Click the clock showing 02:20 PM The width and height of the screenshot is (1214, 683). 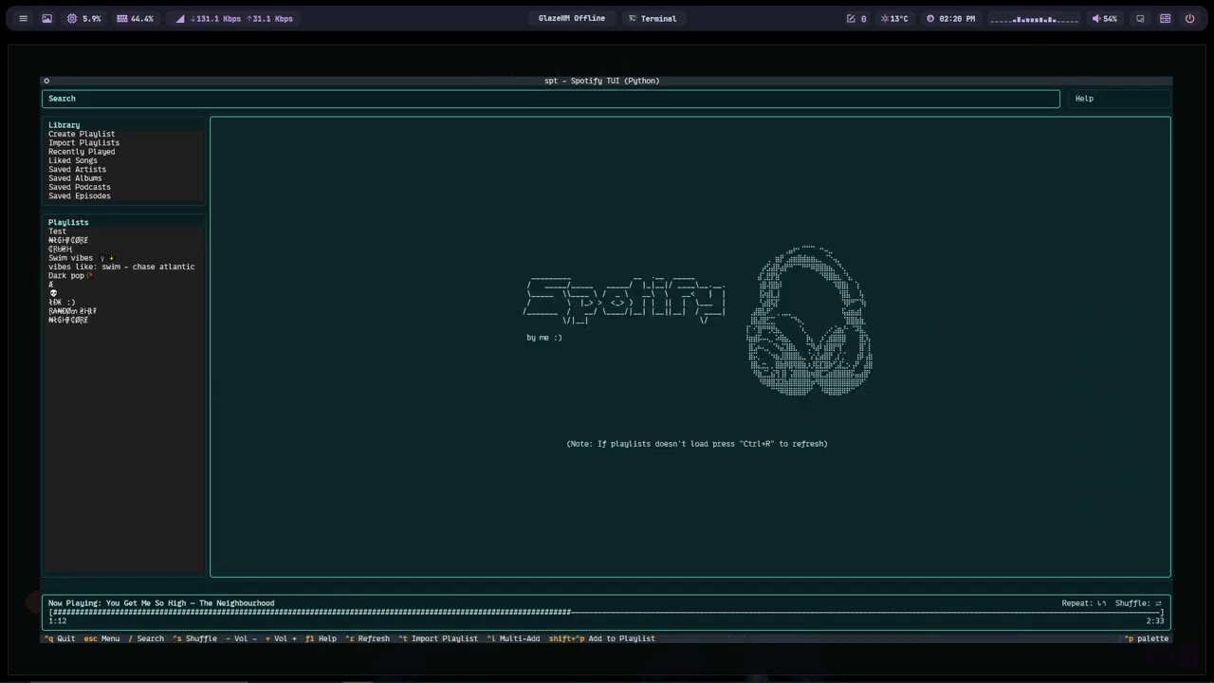[950, 18]
